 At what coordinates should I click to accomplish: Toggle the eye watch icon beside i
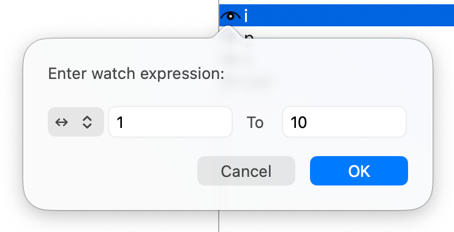tap(230, 16)
